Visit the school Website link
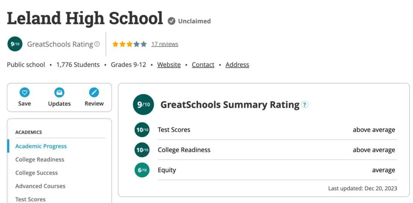413x203 pixels. [x=169, y=65]
